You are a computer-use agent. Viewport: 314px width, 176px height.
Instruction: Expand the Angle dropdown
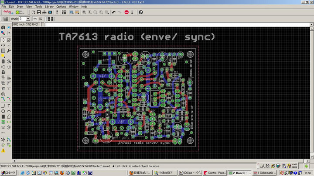28,19
